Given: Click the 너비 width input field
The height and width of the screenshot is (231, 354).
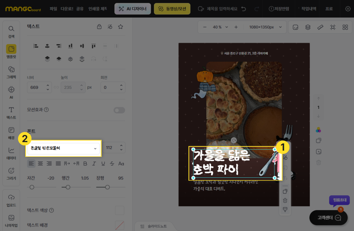Looking at the screenshot, I should pos(35,88).
